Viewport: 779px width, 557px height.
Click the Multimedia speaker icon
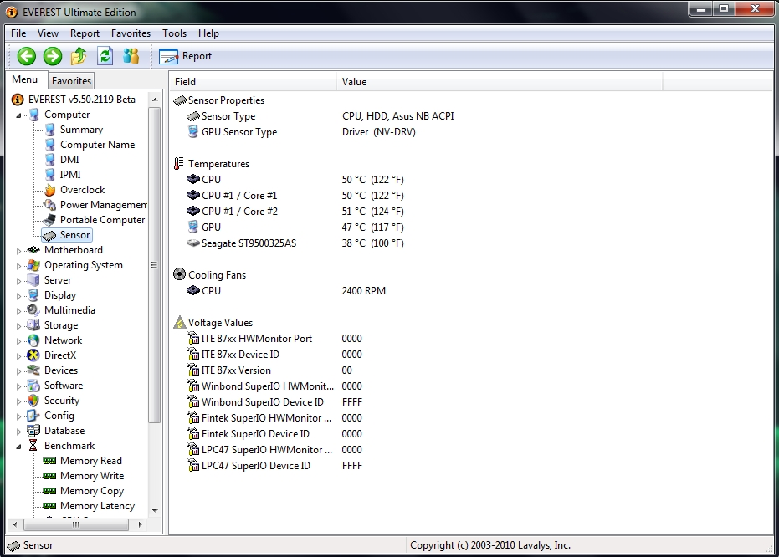point(33,310)
